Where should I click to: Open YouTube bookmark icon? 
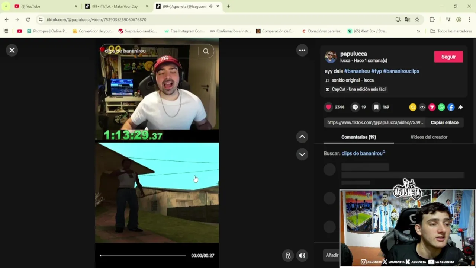(x=20, y=31)
